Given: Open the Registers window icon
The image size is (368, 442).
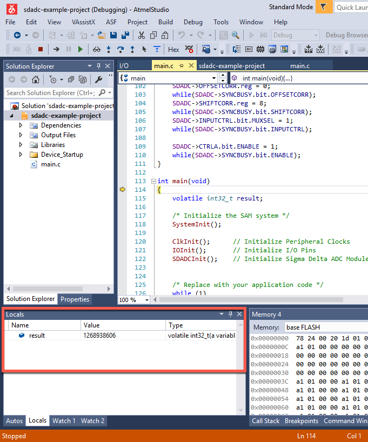Looking at the screenshot, I should pos(249,49).
